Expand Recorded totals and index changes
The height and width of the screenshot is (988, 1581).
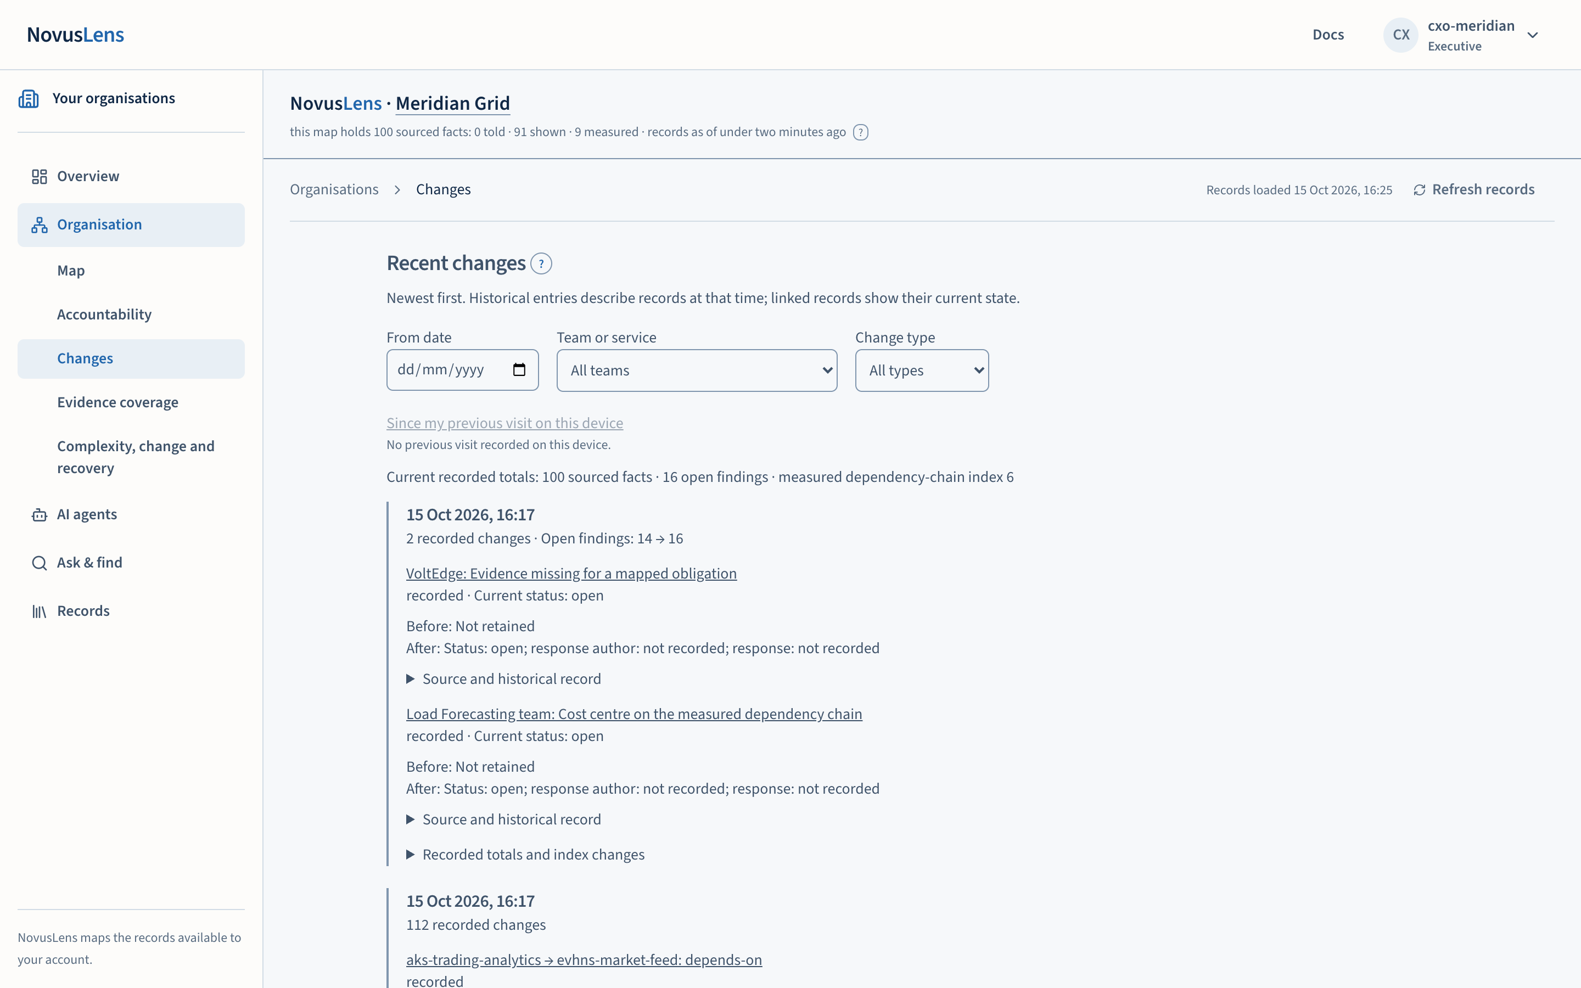click(x=525, y=855)
